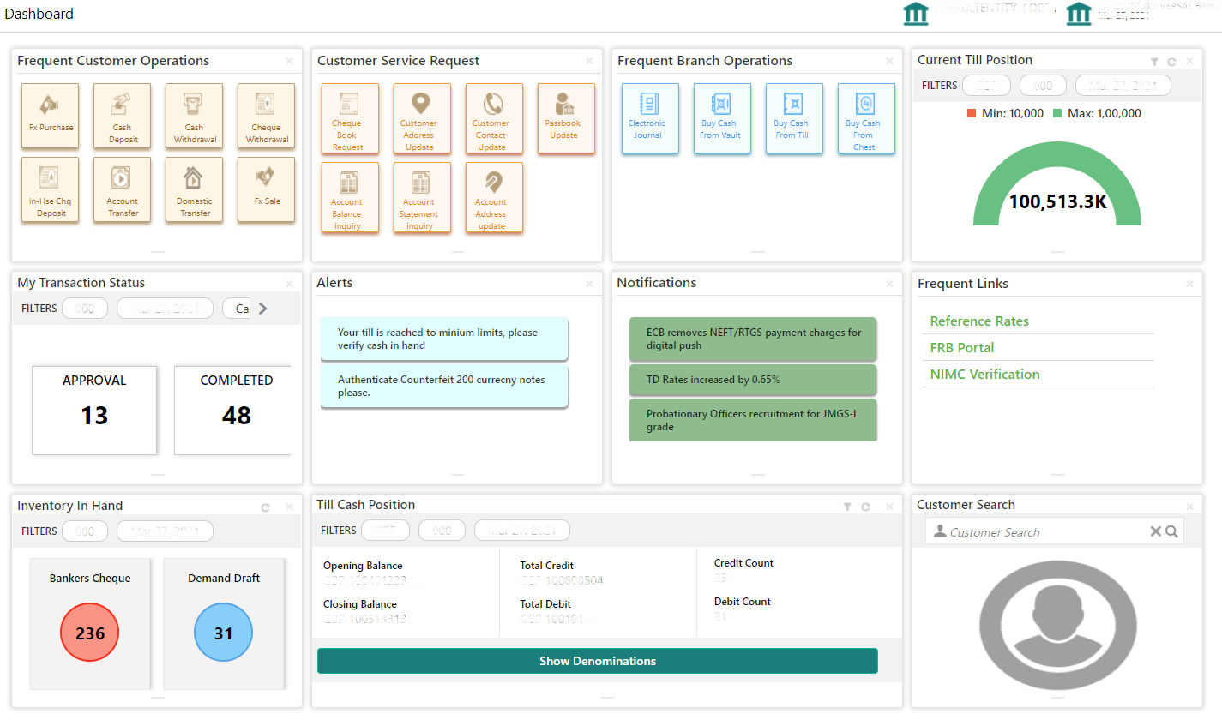Open the TD Rates increased notification

tap(753, 380)
